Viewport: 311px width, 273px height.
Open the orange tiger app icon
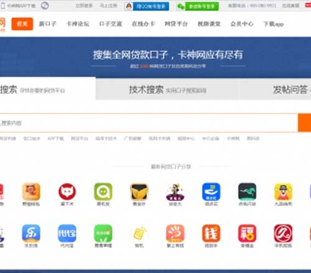coord(31,192)
